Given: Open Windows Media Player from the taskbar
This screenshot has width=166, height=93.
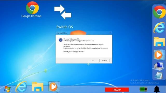Looking at the screenshot, I should pos(54,87).
